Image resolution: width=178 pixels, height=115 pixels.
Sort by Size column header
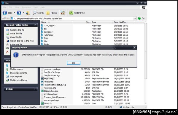click(x=82, y=22)
